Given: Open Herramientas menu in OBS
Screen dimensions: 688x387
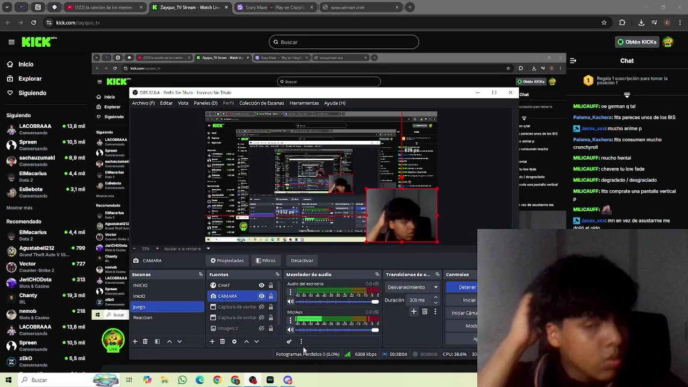Looking at the screenshot, I should 304,103.
